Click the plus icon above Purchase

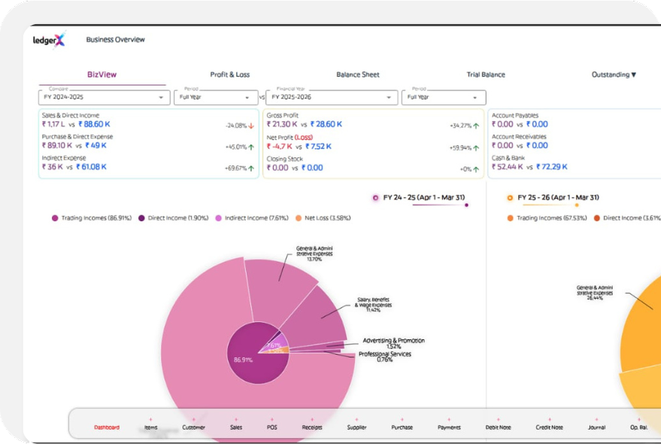pyautogui.click(x=402, y=419)
